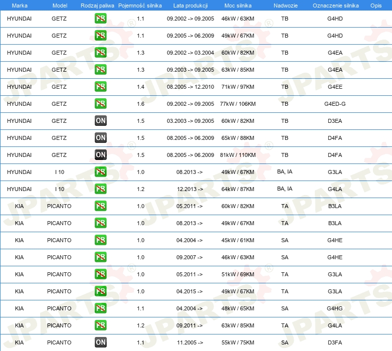Click the production date 04.2015 ->
Image resolution: width=392 pixels, height=351 pixels.
[189, 291]
